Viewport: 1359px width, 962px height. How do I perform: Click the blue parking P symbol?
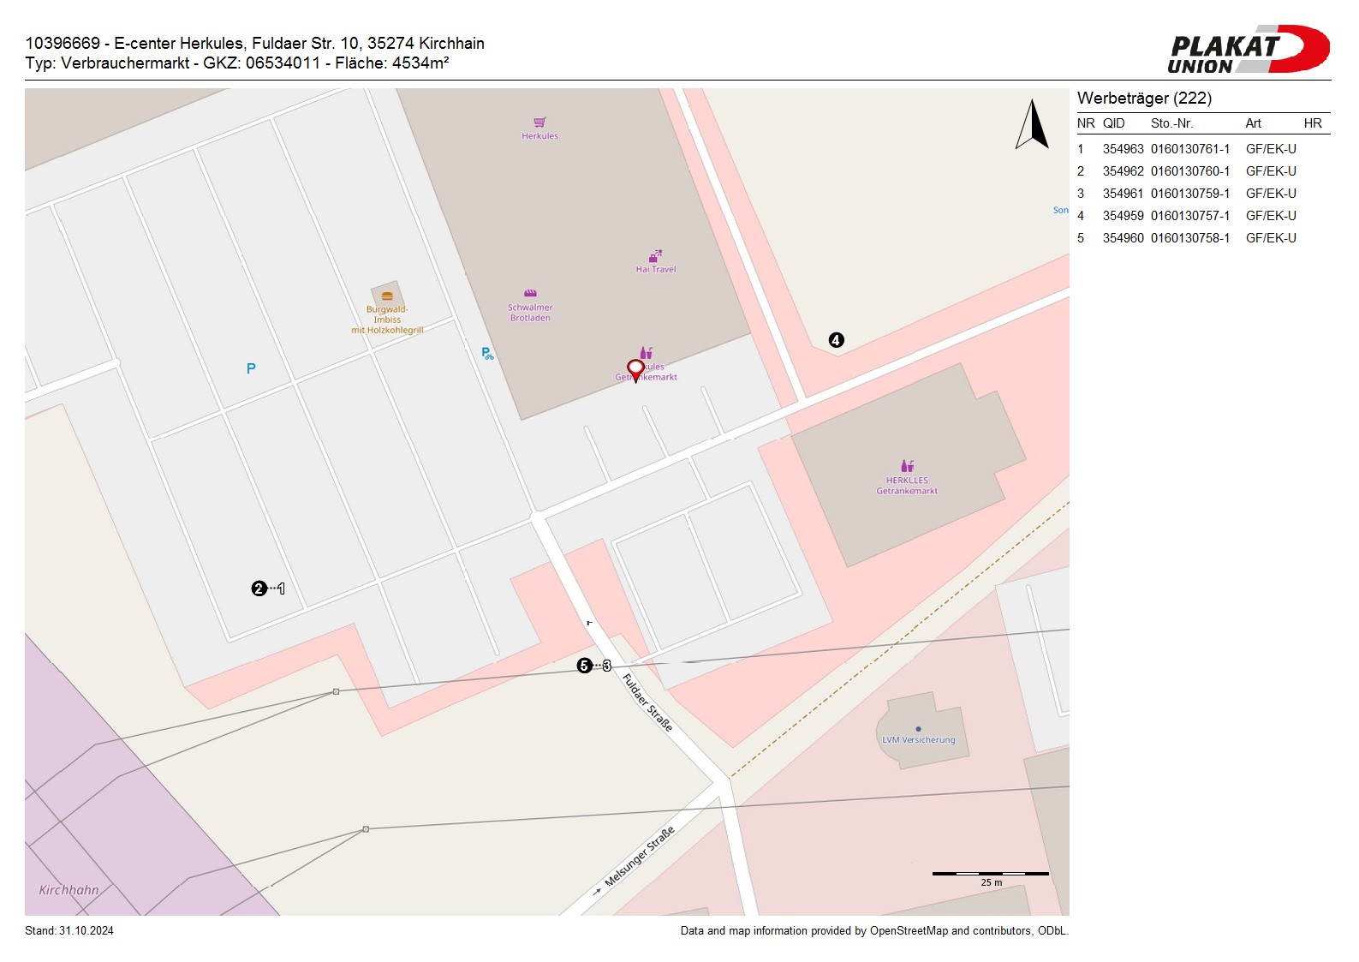(251, 368)
